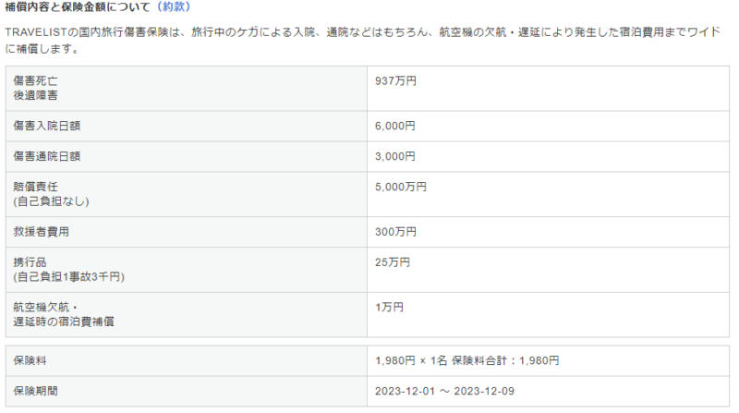Click the 3,000円 value
The width and height of the screenshot is (739, 413).
click(395, 156)
